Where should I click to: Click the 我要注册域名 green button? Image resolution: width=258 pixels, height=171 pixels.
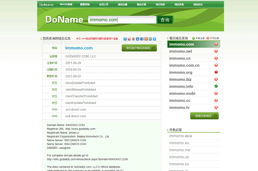click(x=204, y=116)
